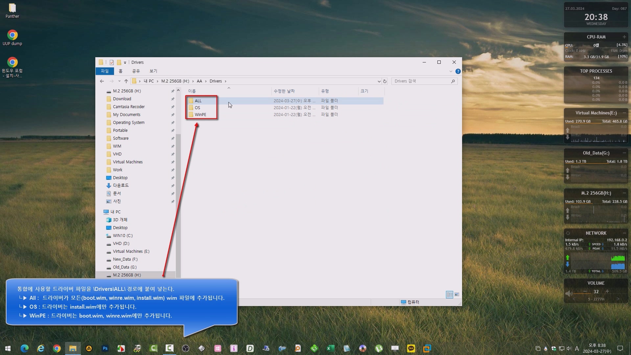This screenshot has height=355, width=631.
Task: Switch to large icons view toggle
Action: click(x=456, y=295)
